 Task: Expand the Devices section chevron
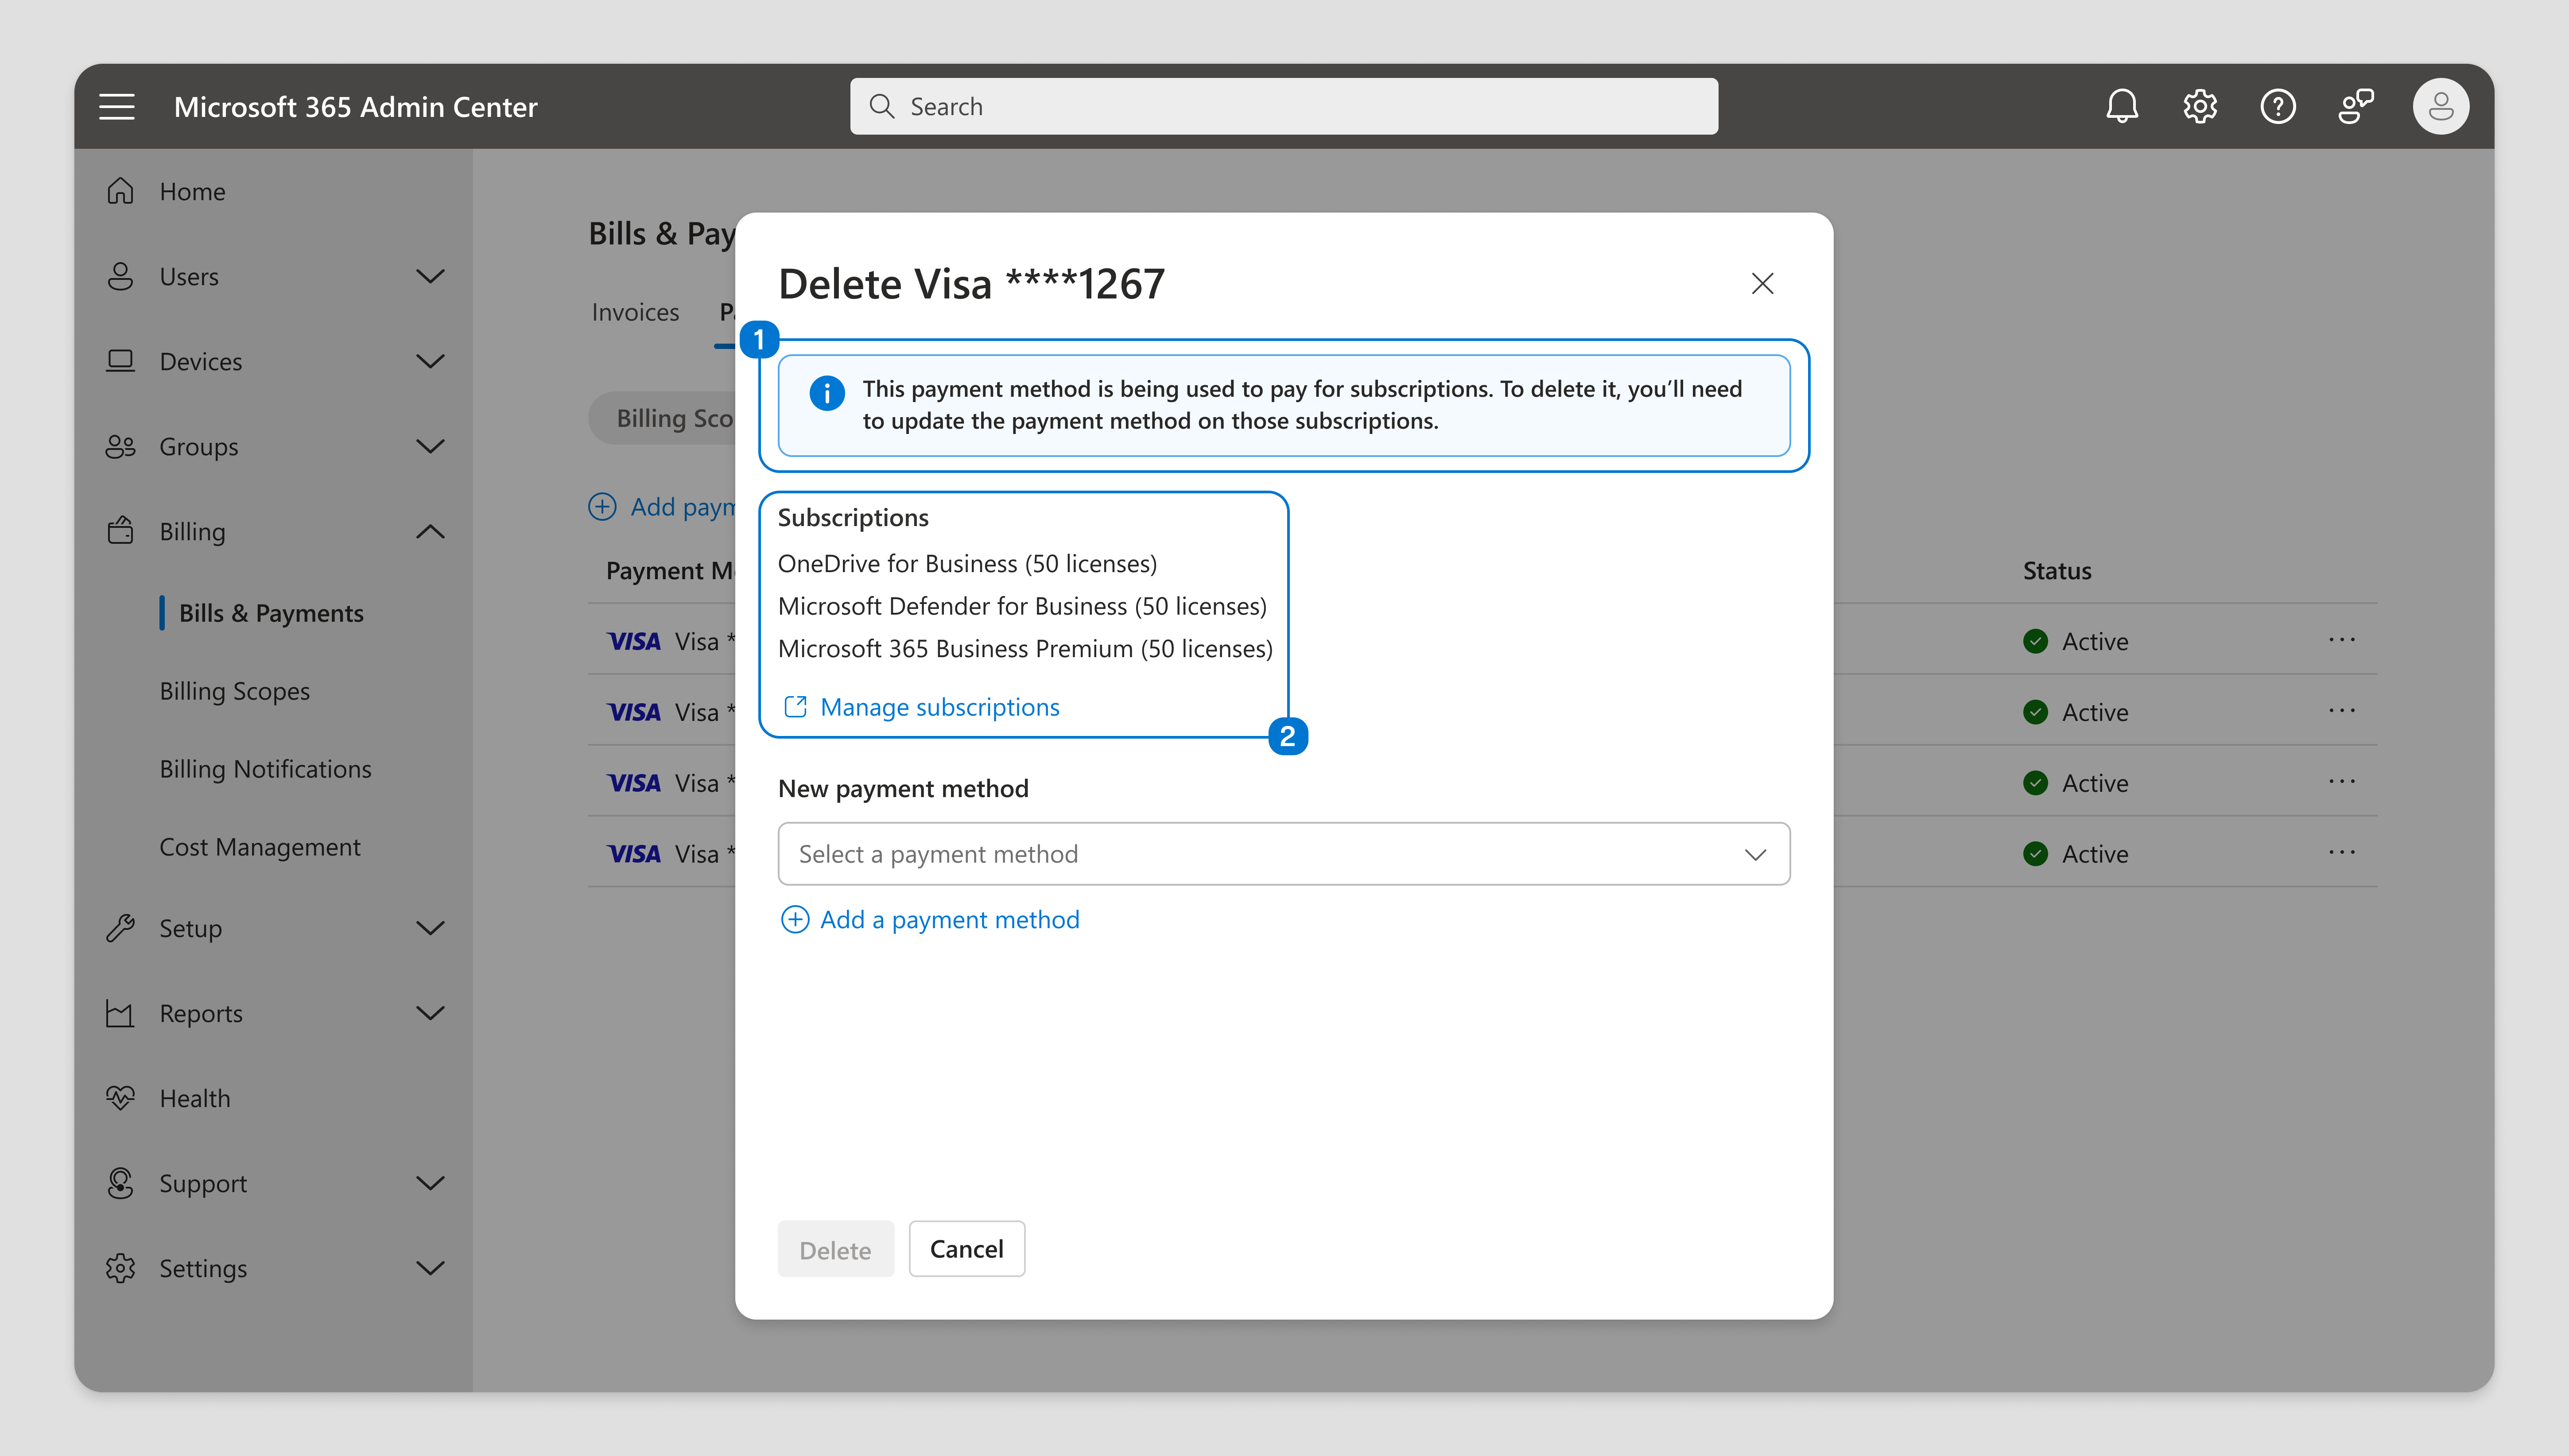pos(430,361)
